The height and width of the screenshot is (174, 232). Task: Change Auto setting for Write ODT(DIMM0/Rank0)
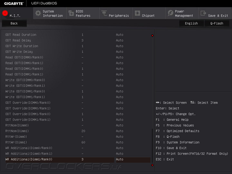click(120, 80)
